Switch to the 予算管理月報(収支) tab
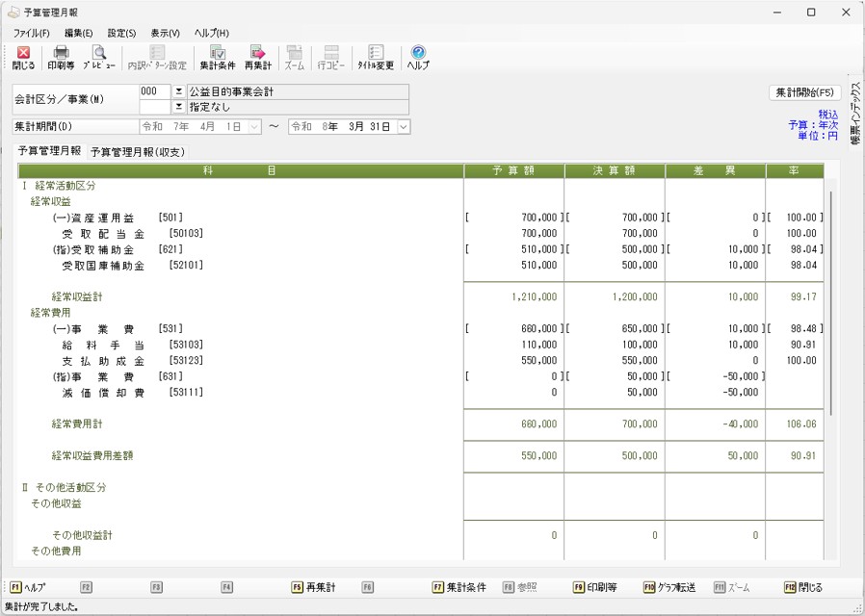This screenshot has width=865, height=616. [x=138, y=152]
